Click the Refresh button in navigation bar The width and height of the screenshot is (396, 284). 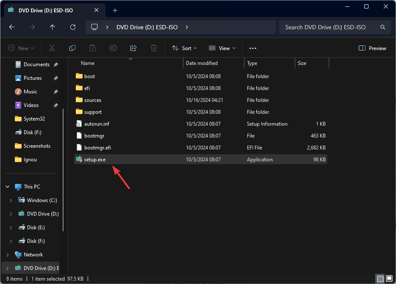(73, 27)
